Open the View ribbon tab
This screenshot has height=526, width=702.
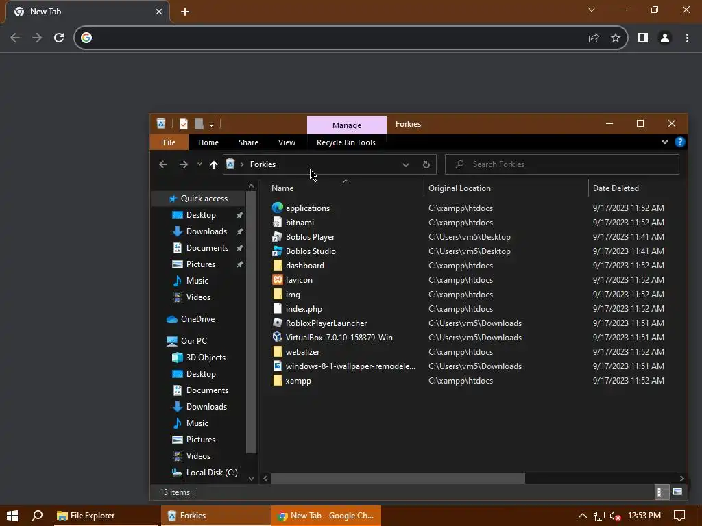287,142
